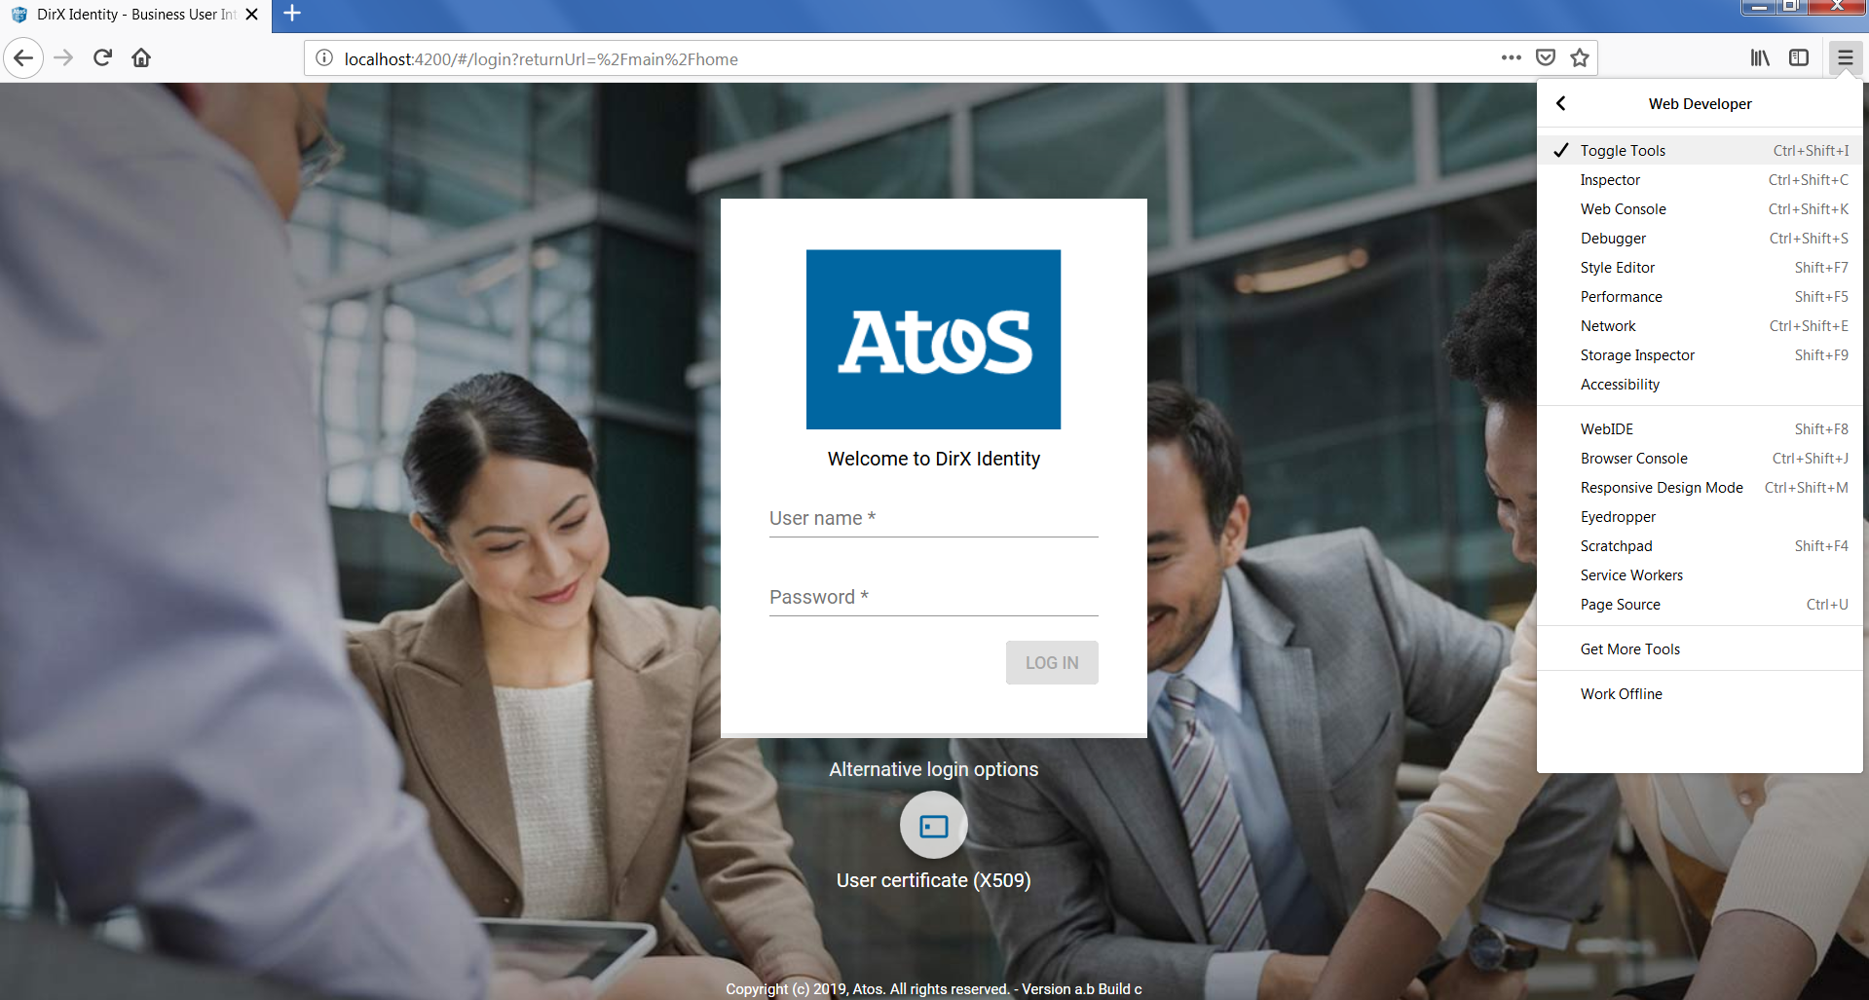Open the Web Console menu item

tap(1623, 209)
